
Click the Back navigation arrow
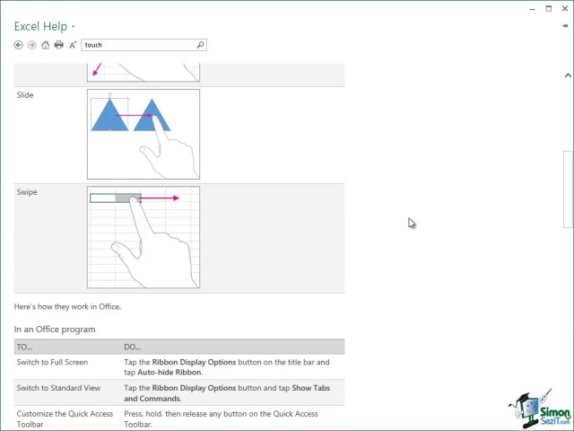coord(18,45)
